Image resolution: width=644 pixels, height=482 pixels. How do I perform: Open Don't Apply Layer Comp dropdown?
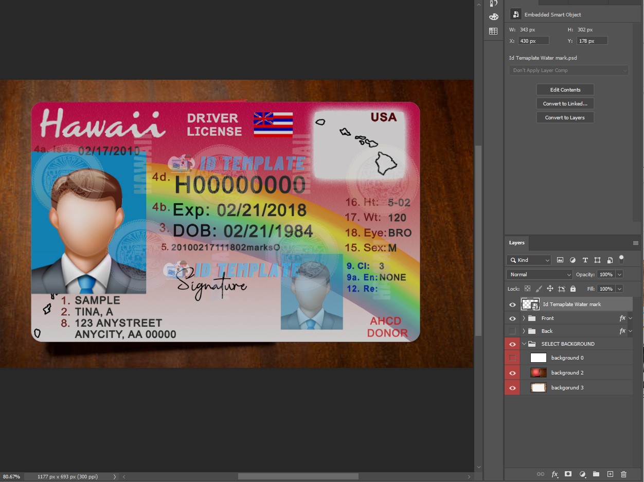(x=569, y=70)
